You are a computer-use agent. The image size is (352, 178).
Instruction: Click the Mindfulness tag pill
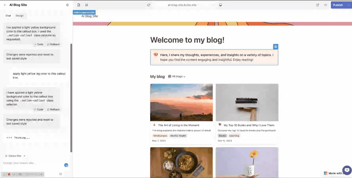(160, 136)
